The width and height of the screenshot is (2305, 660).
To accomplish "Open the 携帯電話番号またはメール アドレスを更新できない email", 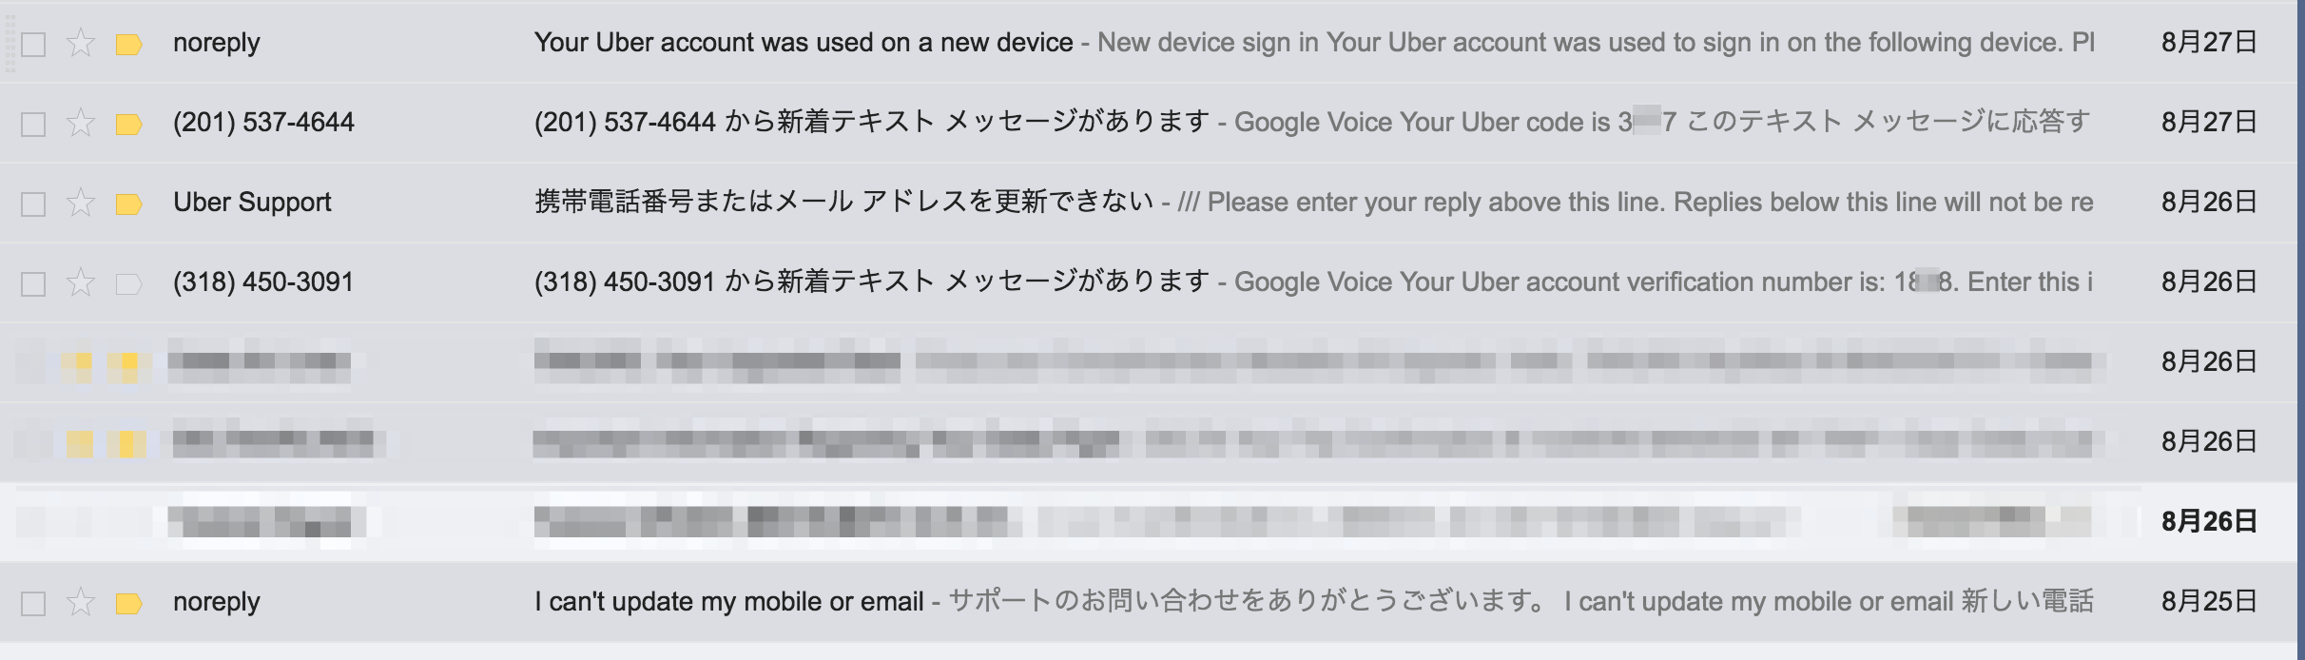I will (843, 203).
